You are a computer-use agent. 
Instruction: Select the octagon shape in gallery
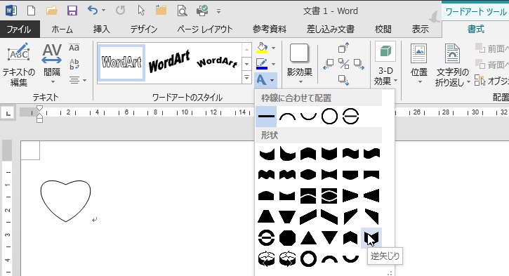[287, 238]
